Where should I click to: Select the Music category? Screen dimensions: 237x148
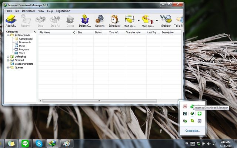tap(22, 46)
